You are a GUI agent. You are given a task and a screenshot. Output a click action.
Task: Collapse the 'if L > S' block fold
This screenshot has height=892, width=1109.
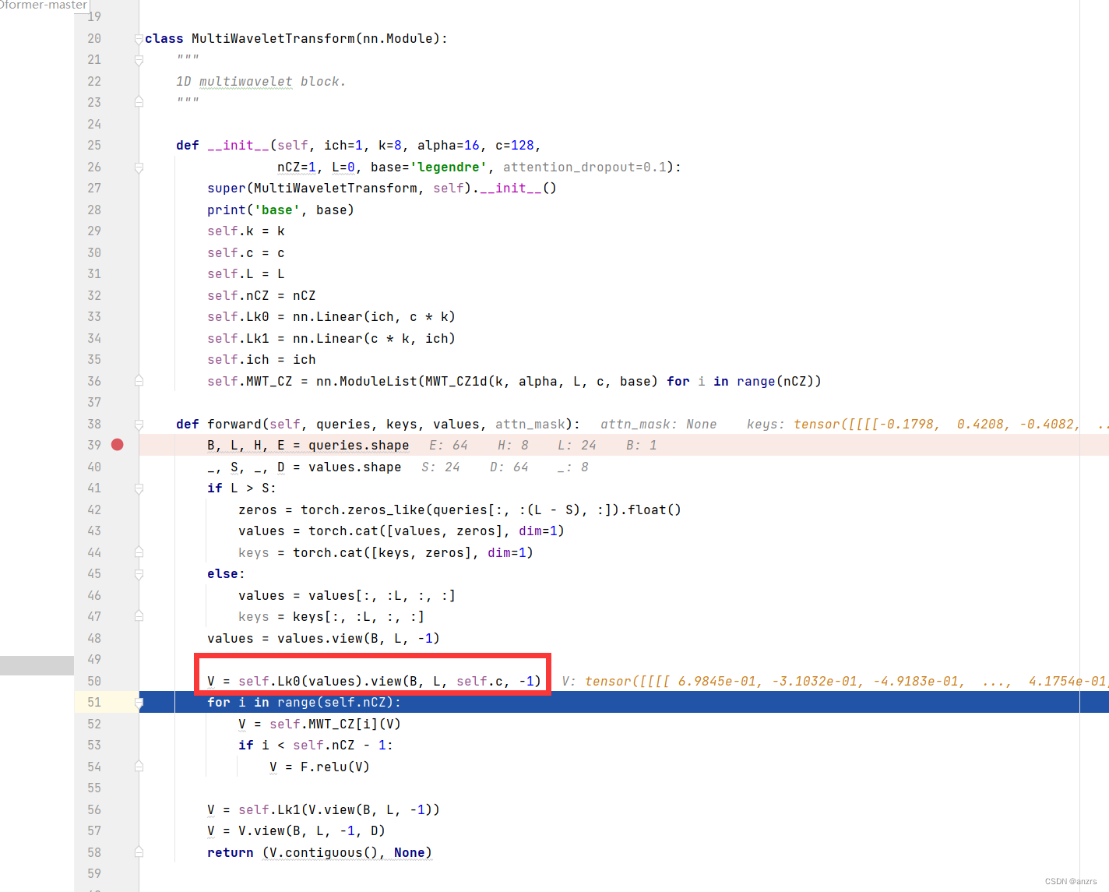click(x=139, y=488)
